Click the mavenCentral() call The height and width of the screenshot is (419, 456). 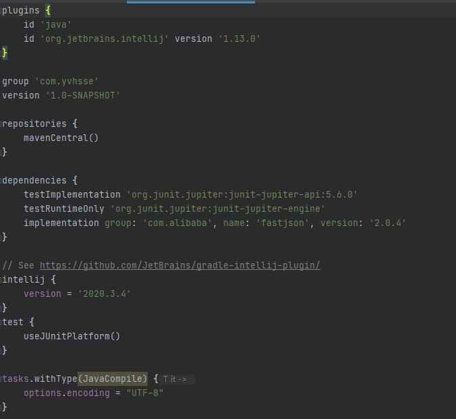coord(61,138)
